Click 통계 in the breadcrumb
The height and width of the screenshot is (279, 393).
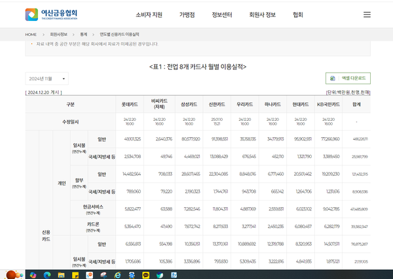point(83,35)
